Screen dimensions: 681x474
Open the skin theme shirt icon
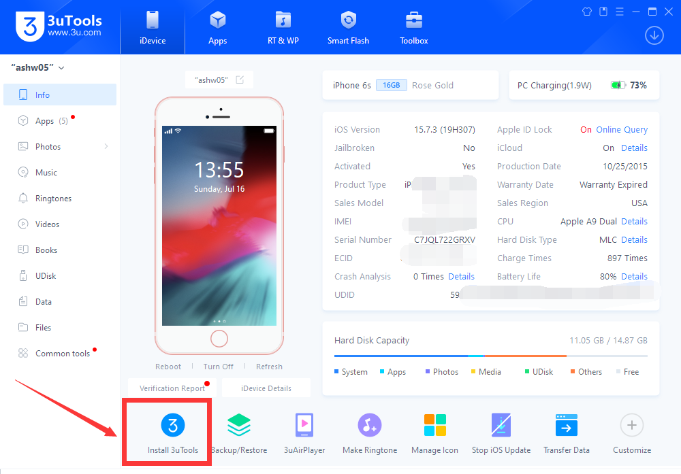pyautogui.click(x=587, y=12)
